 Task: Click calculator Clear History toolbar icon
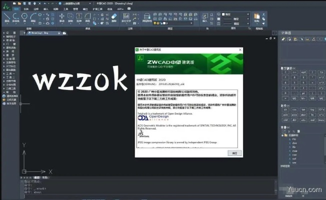coord(289,39)
